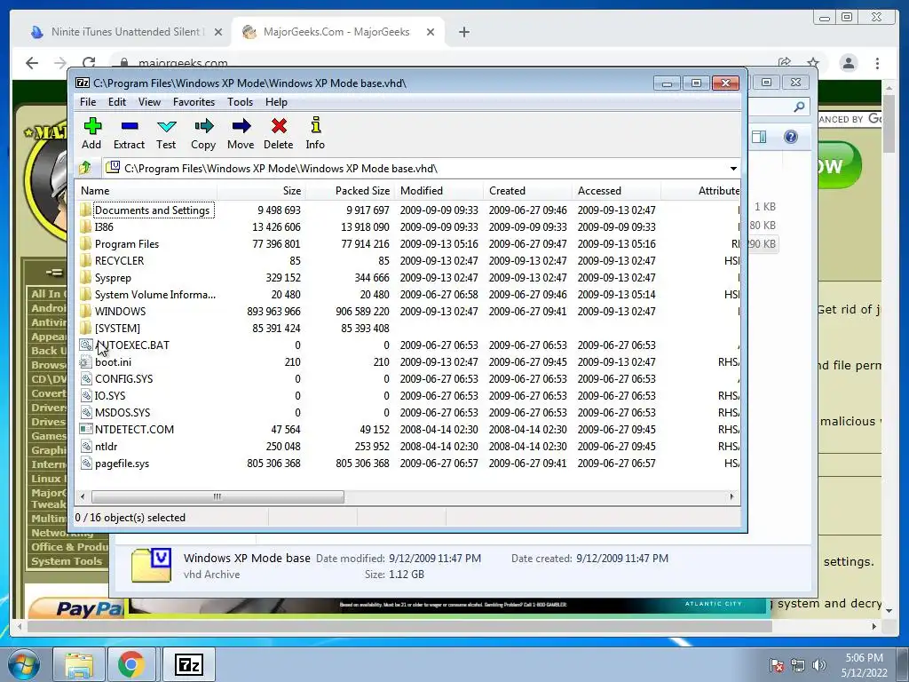Click the Action Center flag icon

(x=777, y=665)
